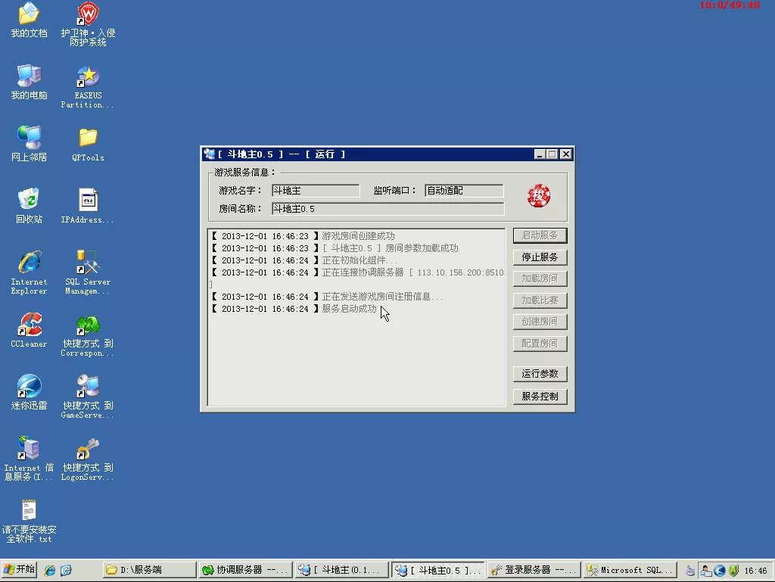Click the EASEUS Partition desktop icon

point(88,87)
